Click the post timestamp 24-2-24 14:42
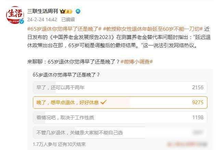The width and height of the screenshot is (217, 150). [42, 19]
